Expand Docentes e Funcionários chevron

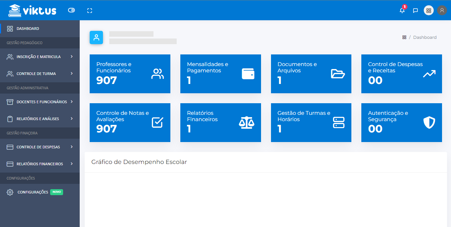click(x=72, y=102)
